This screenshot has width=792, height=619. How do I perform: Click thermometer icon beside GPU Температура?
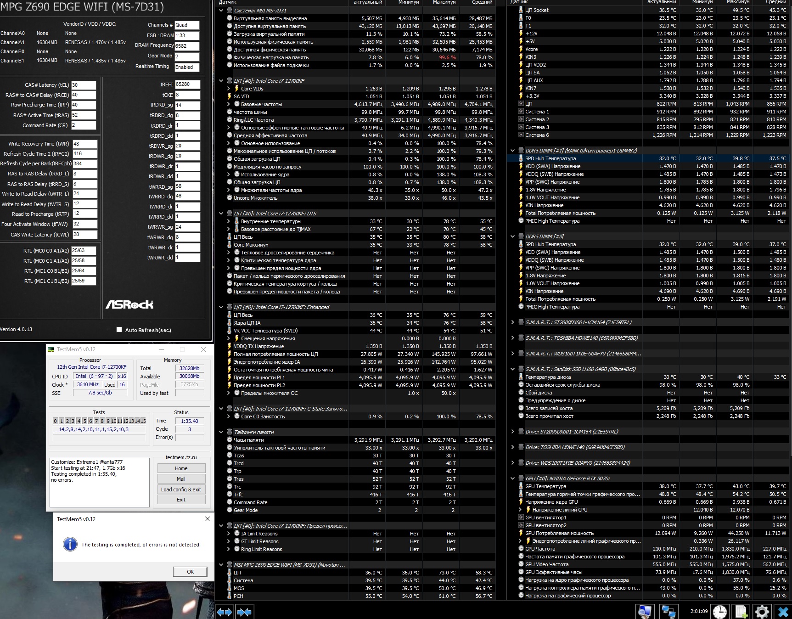[521, 486]
